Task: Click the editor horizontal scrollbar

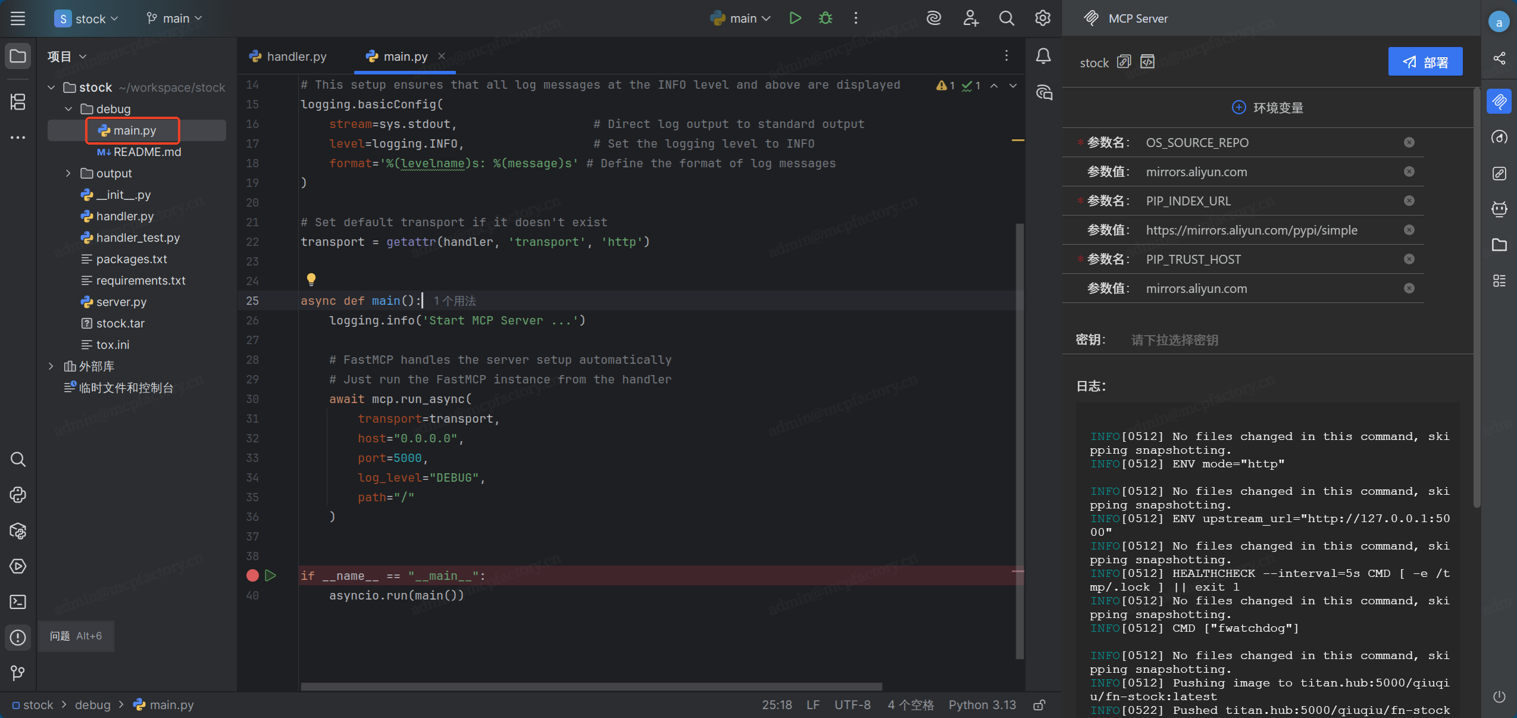Action: [x=591, y=686]
